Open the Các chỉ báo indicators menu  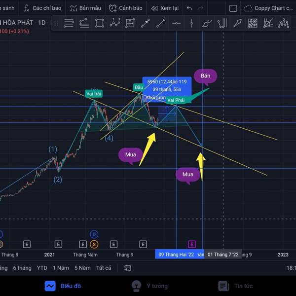pos(42,8)
